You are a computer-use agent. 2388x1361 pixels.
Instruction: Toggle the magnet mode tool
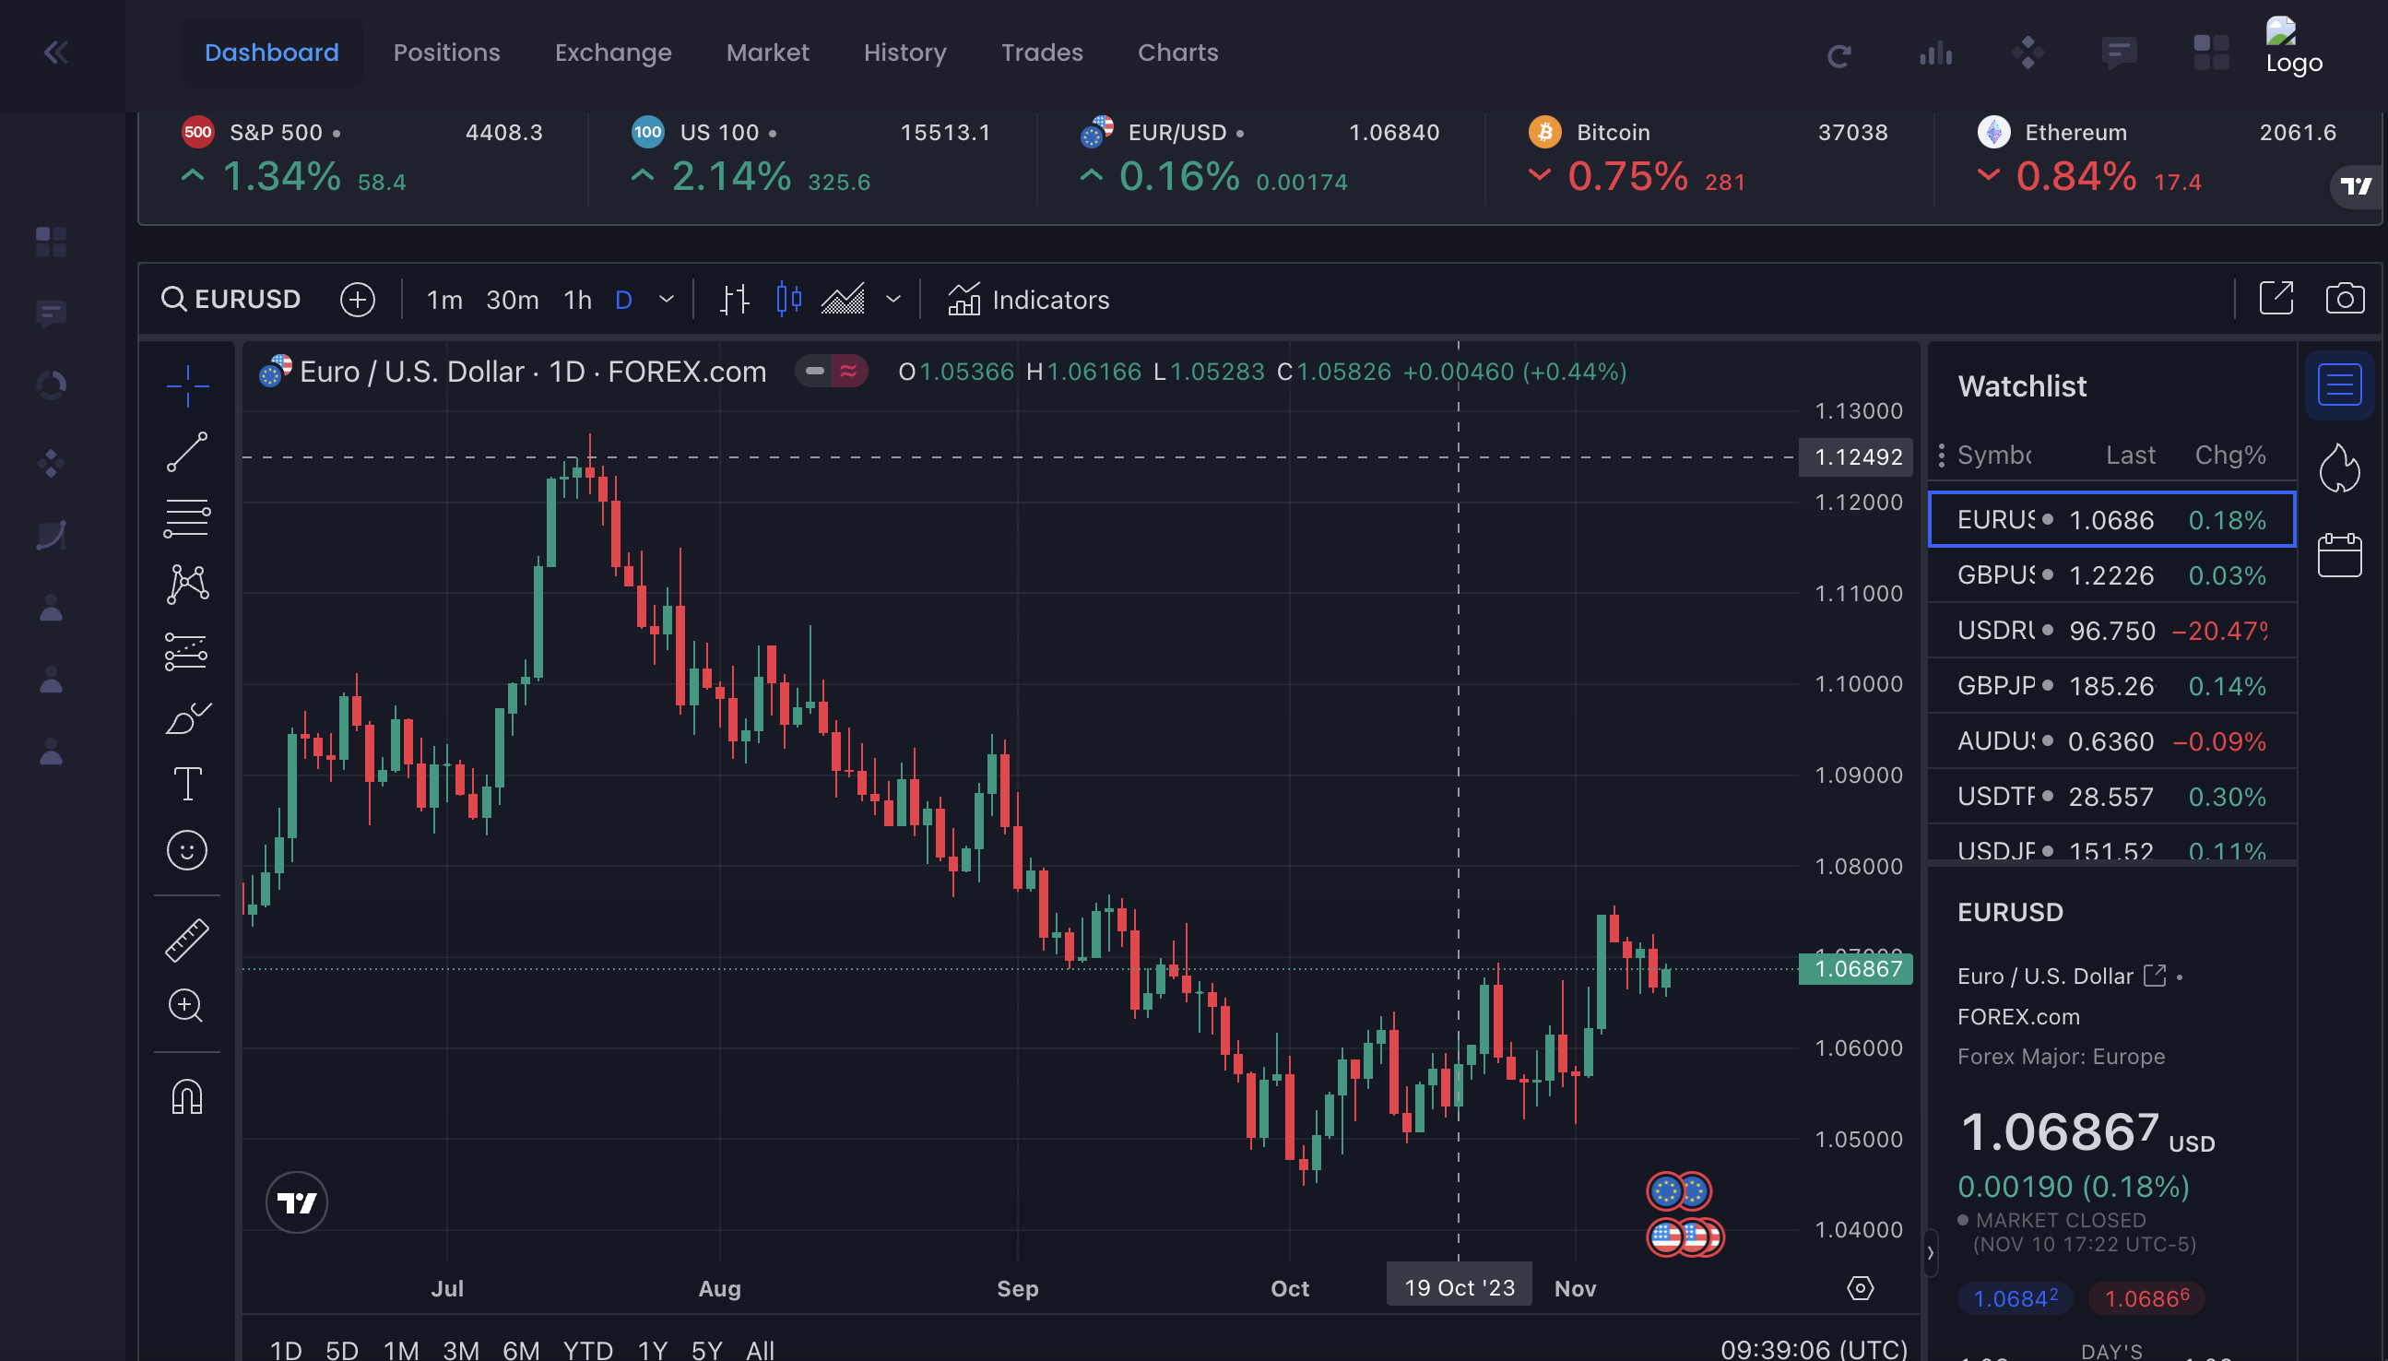point(187,1097)
